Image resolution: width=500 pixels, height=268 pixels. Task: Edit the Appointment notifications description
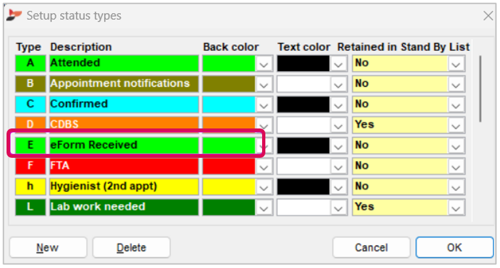click(124, 83)
